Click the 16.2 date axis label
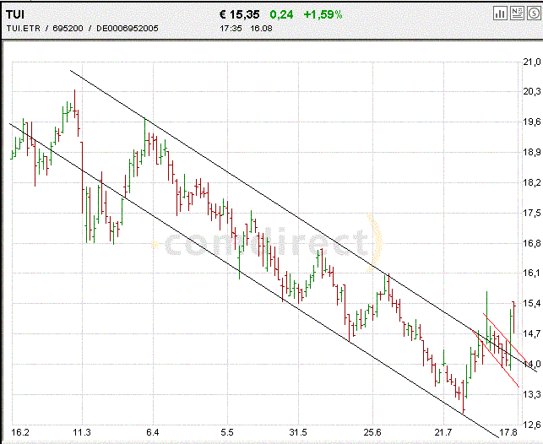Viewport: 543px width, 444px height. tap(19, 432)
